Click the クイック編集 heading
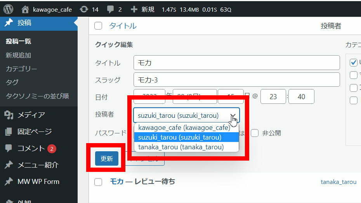The width and height of the screenshot is (361, 203). 114,44
